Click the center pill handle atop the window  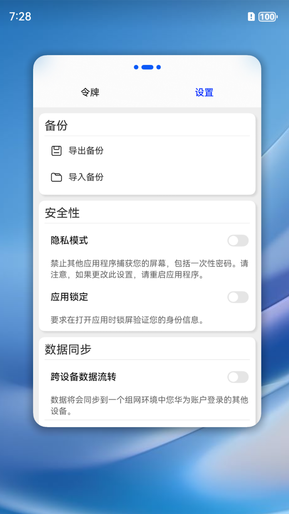[147, 67]
